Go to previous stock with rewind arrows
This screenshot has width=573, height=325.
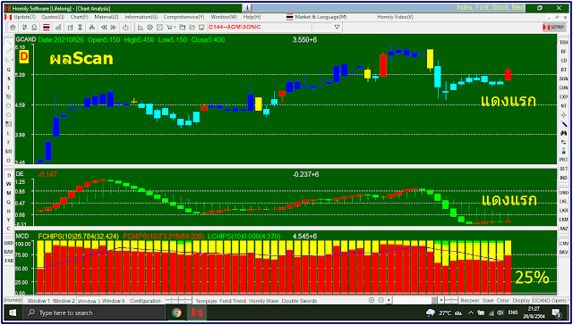pos(104,28)
